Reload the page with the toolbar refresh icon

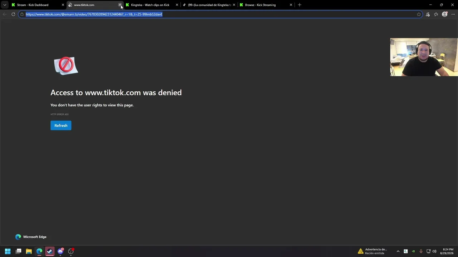pos(13,14)
